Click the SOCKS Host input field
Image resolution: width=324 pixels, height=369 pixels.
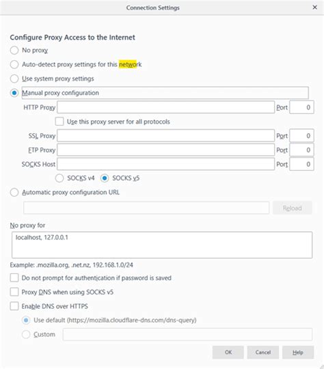pyautogui.click(x=166, y=164)
